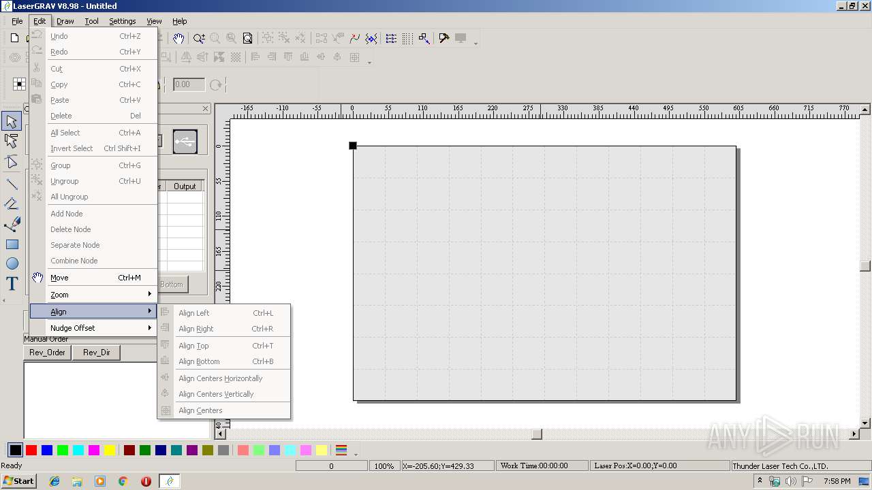The image size is (872, 490).
Task: Click the hammer settings toolbar icon
Action: [444, 39]
